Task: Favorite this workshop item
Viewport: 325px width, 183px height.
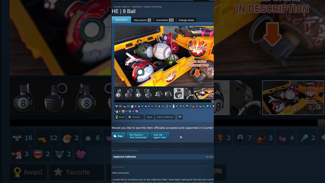Action: click(135, 117)
